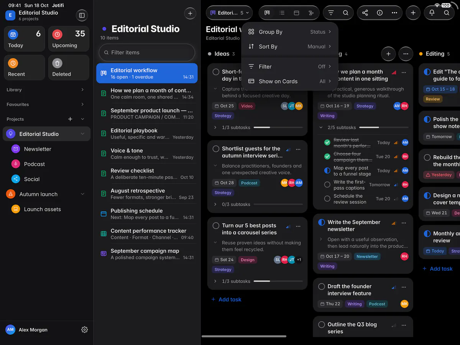Open the Editori... board selector dropdown
Viewport: 460px width, 345px height.
(229, 13)
